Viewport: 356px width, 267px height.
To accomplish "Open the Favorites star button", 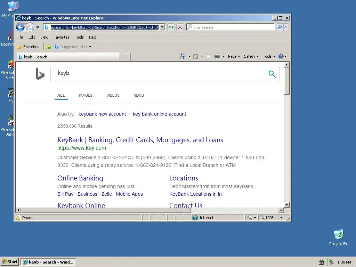I will pos(28,47).
